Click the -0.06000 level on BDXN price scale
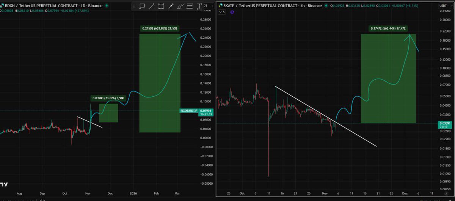This screenshot has height=201, width=455. pyautogui.click(x=206, y=174)
